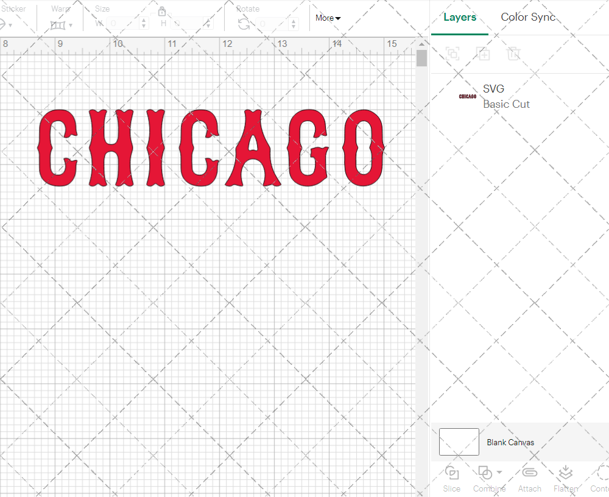Click the Rotate icon in toolbar
This screenshot has height=497, width=609.
coord(244,24)
